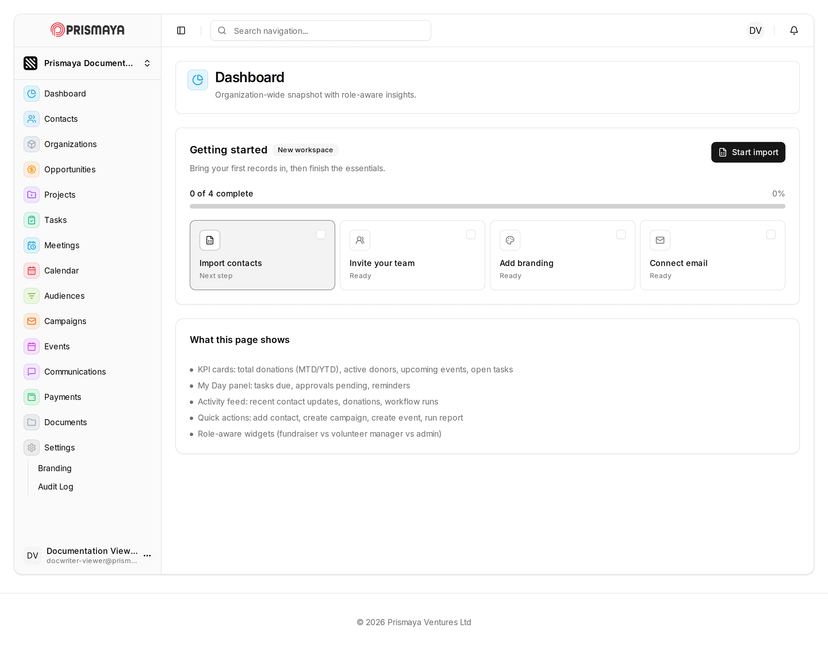Screen dimensions: 828x651
Task: Click the Add branding palette icon
Action: [x=510, y=240]
